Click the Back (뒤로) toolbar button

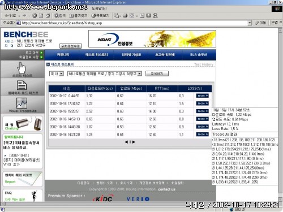pyautogui.click(x=11, y=16)
